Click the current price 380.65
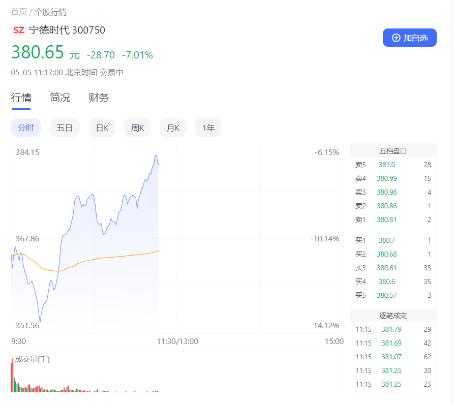Screen dimensions: 453x406 coord(38,52)
